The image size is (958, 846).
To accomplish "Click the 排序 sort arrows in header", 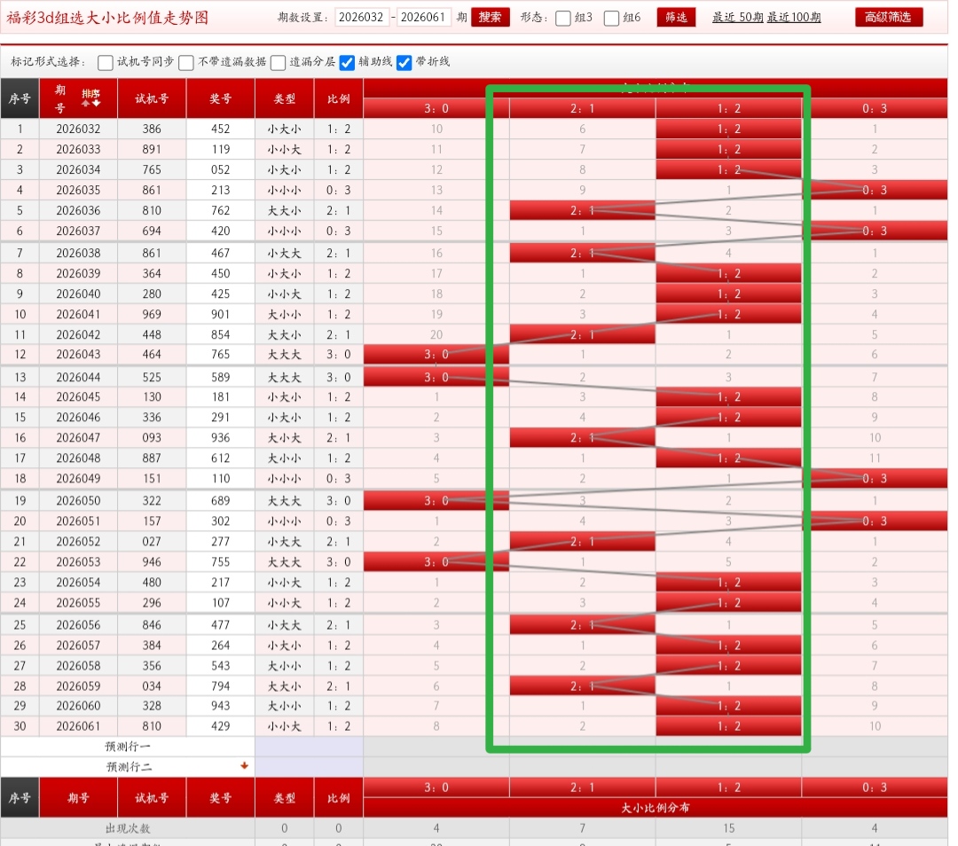I will click(90, 98).
